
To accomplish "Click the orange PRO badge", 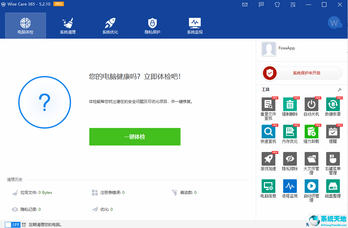I will pos(59,4).
